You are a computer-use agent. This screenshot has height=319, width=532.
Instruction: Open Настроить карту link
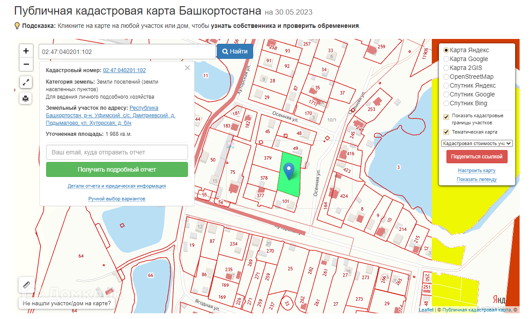tap(477, 170)
